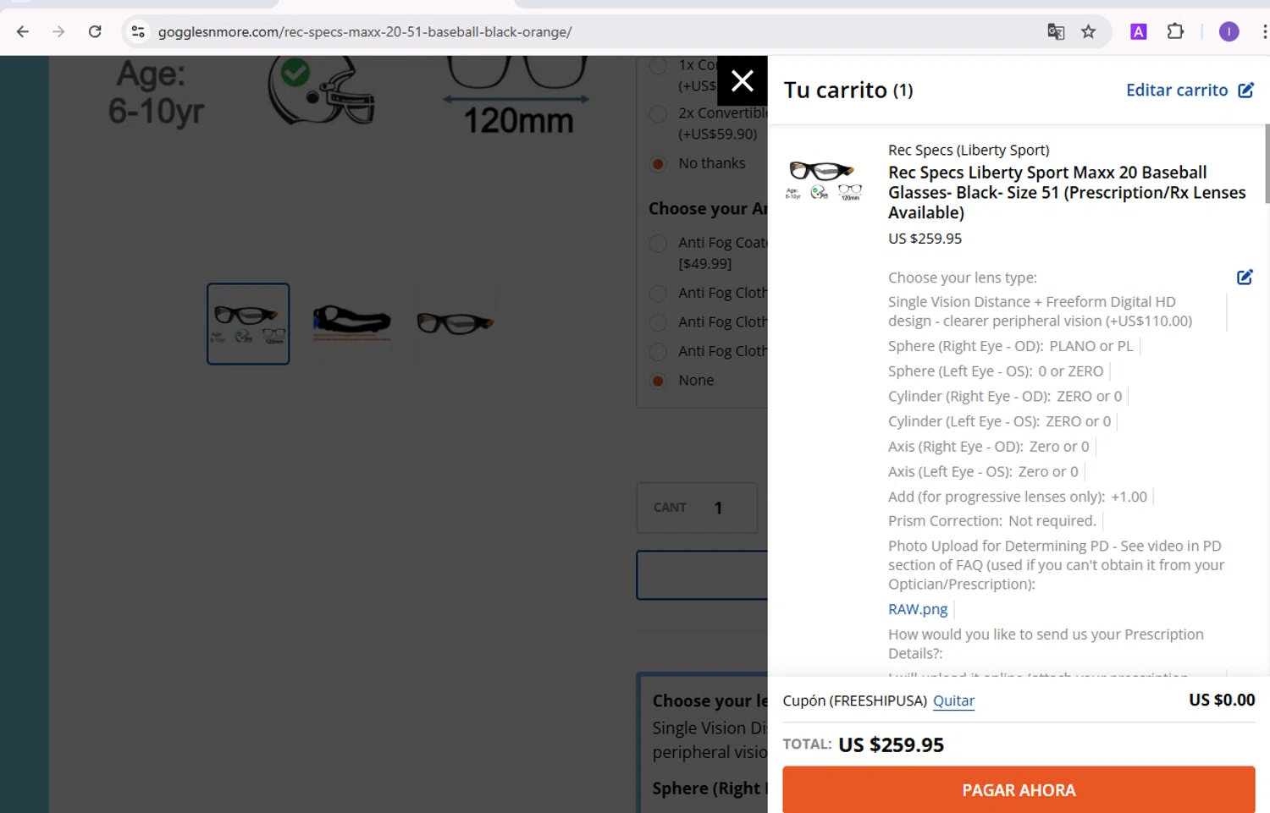The image size is (1270, 813).
Task: Select the first Anti Fog Cloth radio
Action: (x=658, y=294)
